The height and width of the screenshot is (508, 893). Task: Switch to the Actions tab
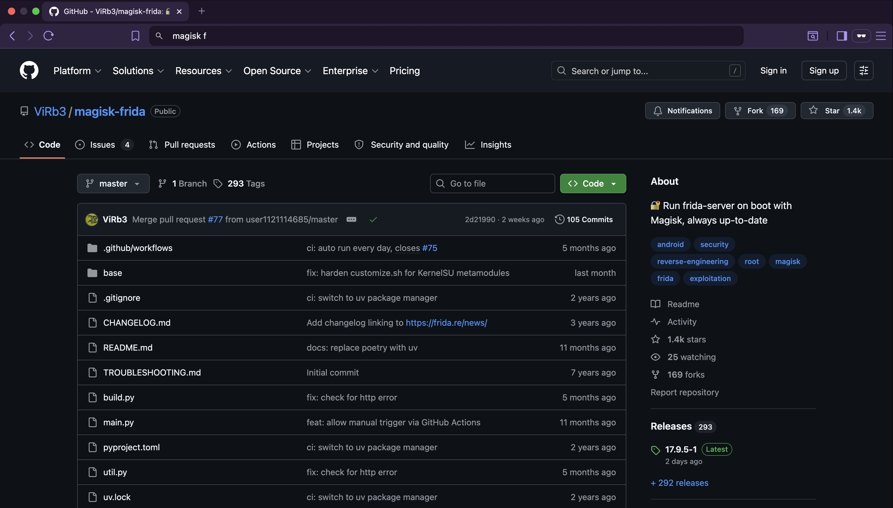[254, 144]
